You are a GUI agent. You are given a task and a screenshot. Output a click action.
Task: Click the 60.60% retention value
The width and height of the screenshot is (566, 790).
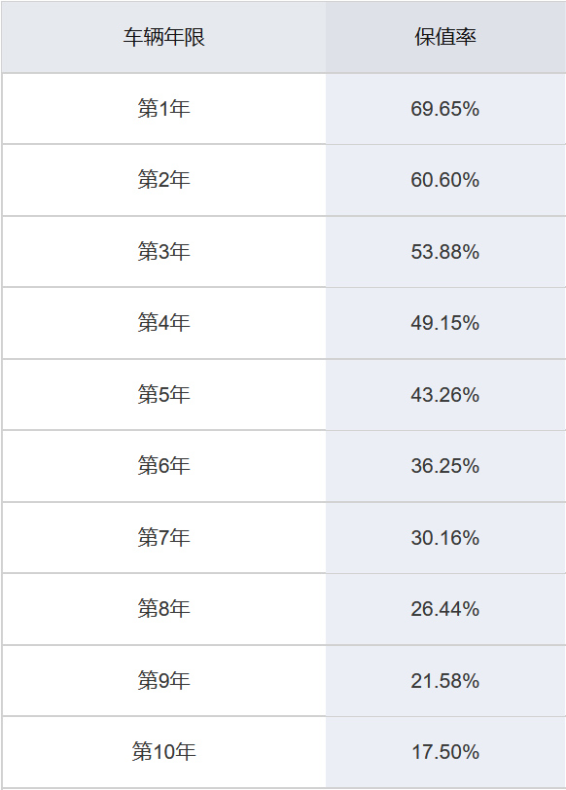point(445,180)
